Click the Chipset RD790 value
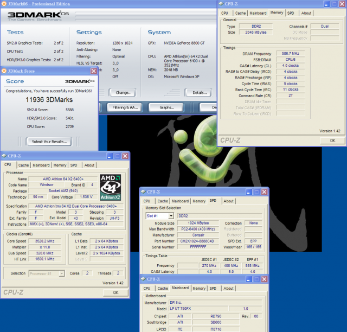This screenshot has width=347, height=332. pyautogui.click(x=216, y=316)
